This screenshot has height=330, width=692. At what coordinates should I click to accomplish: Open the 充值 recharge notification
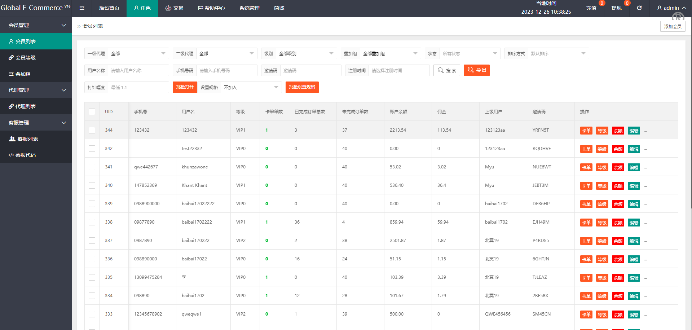pyautogui.click(x=591, y=8)
